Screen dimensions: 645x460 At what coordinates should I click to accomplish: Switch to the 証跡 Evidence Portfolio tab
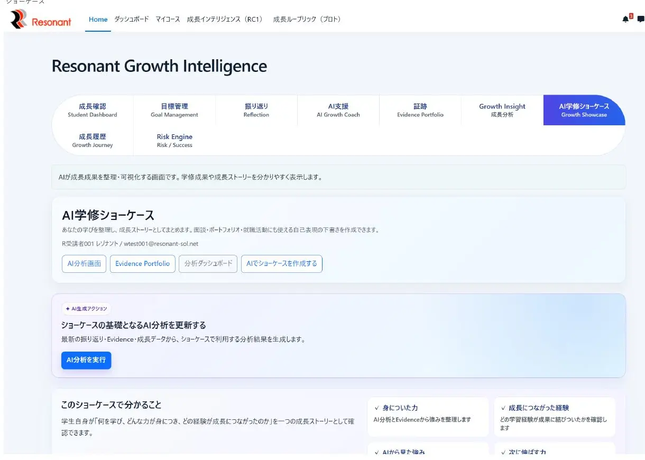[420, 110]
